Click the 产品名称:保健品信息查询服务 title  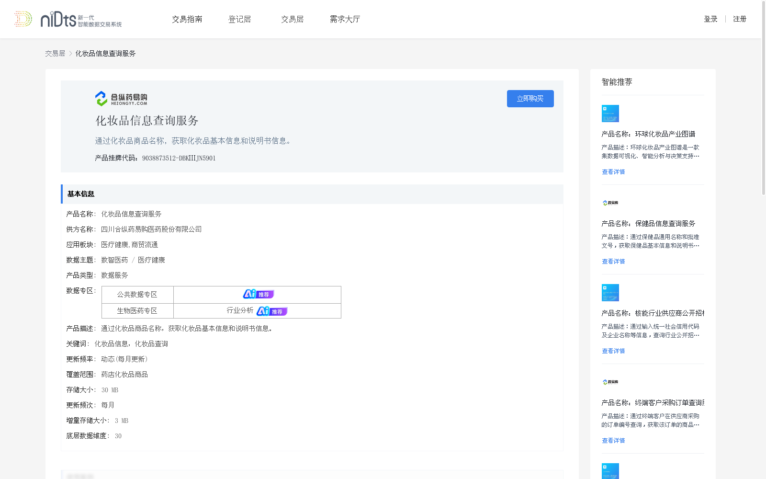[x=648, y=224]
